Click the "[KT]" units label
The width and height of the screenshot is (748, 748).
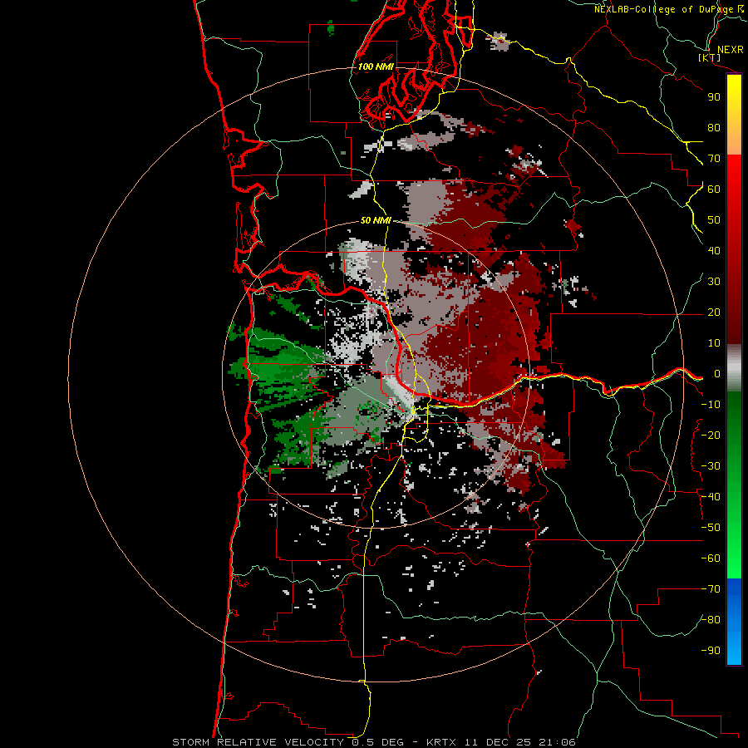click(x=710, y=58)
